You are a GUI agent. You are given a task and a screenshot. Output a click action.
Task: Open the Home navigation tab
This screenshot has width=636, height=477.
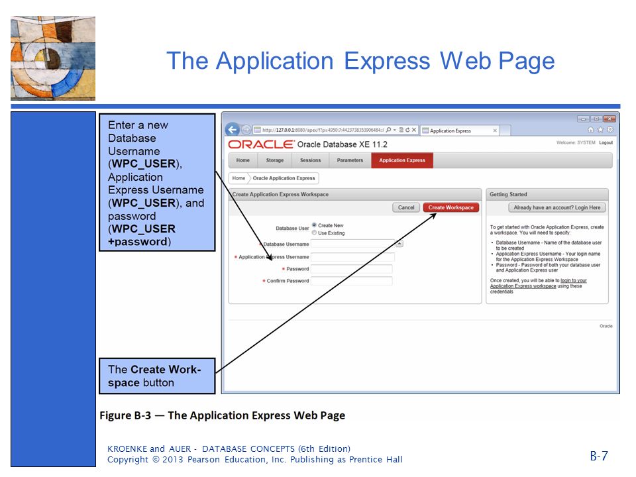[243, 160]
